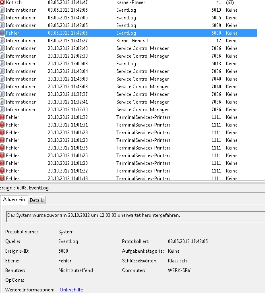Select timestamp 20.10.2012 11:01:23
The width and height of the screenshot is (265, 293).
click(68, 163)
